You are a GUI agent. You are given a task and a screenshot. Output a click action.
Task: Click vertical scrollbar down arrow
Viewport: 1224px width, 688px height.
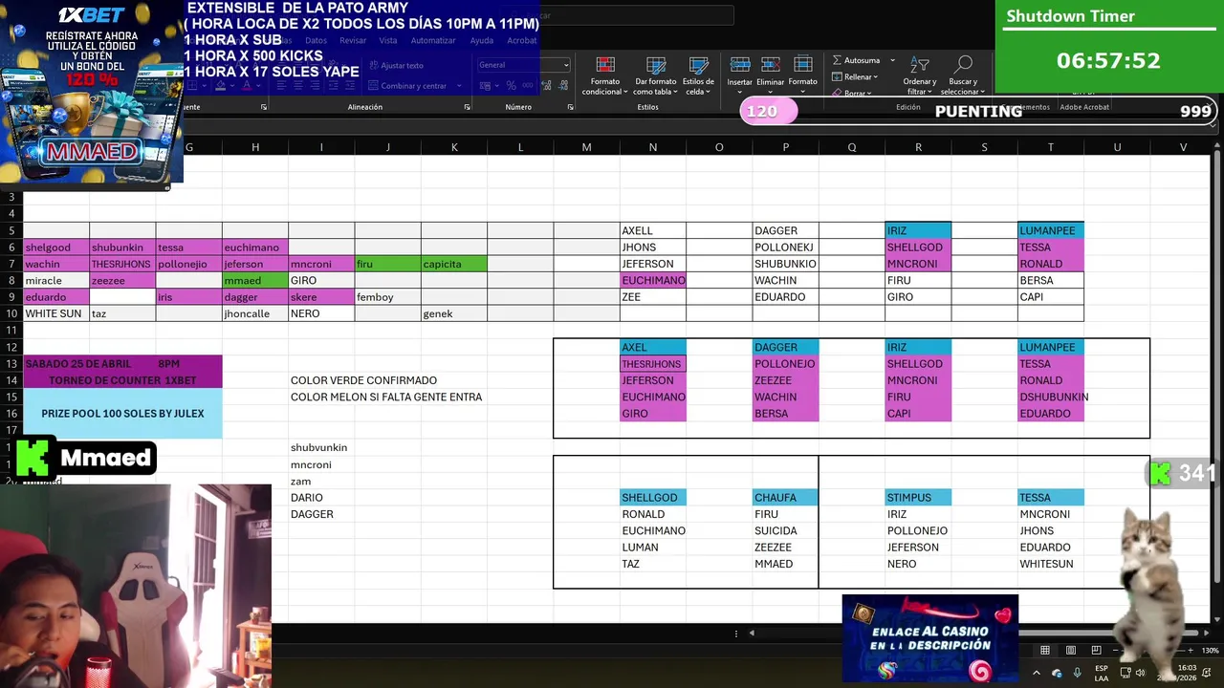1217,618
